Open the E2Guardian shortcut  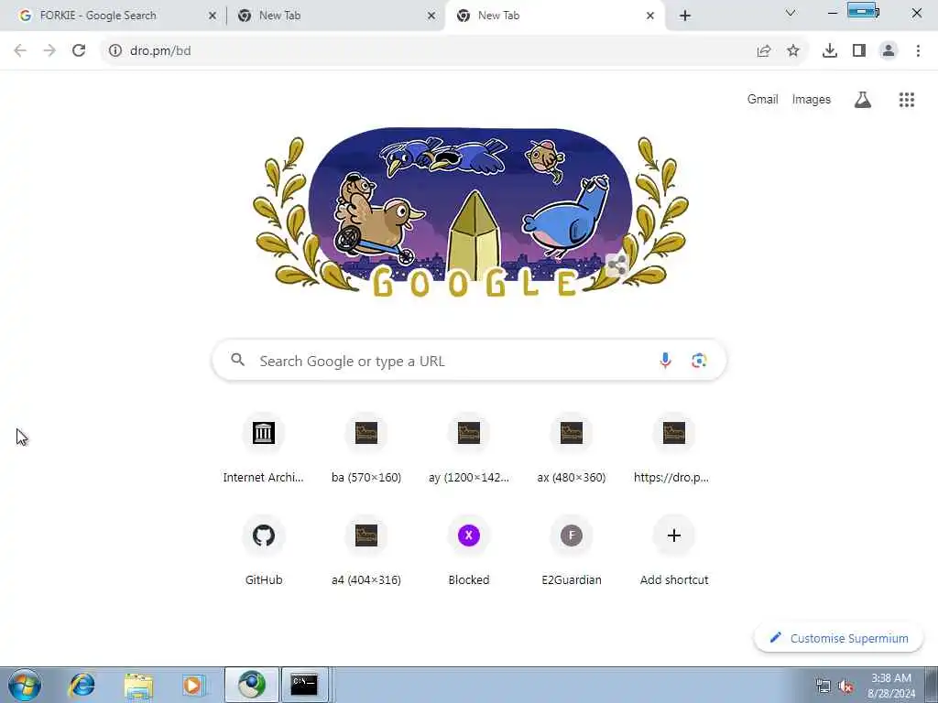(572, 551)
